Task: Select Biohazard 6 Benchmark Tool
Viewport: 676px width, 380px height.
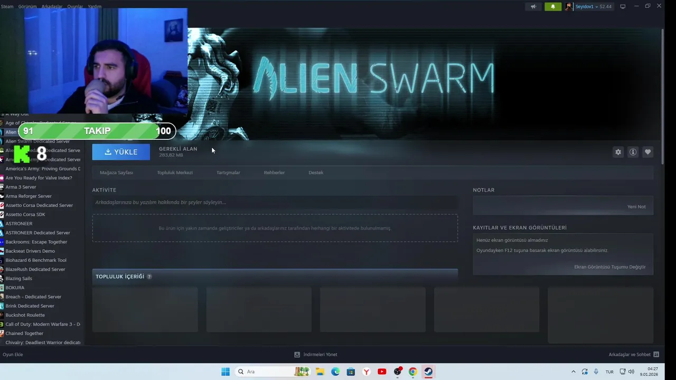Action: 36,260
